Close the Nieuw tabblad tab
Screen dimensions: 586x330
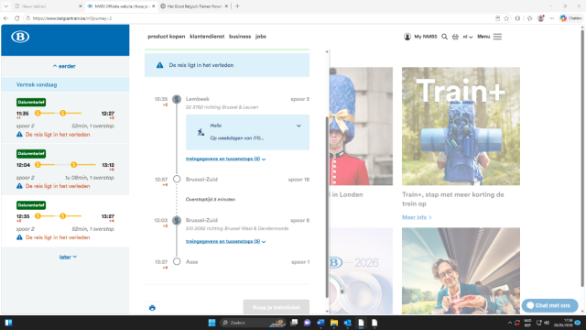pos(80,6)
